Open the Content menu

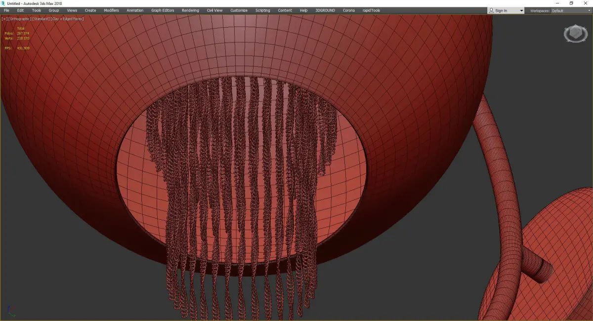(285, 10)
